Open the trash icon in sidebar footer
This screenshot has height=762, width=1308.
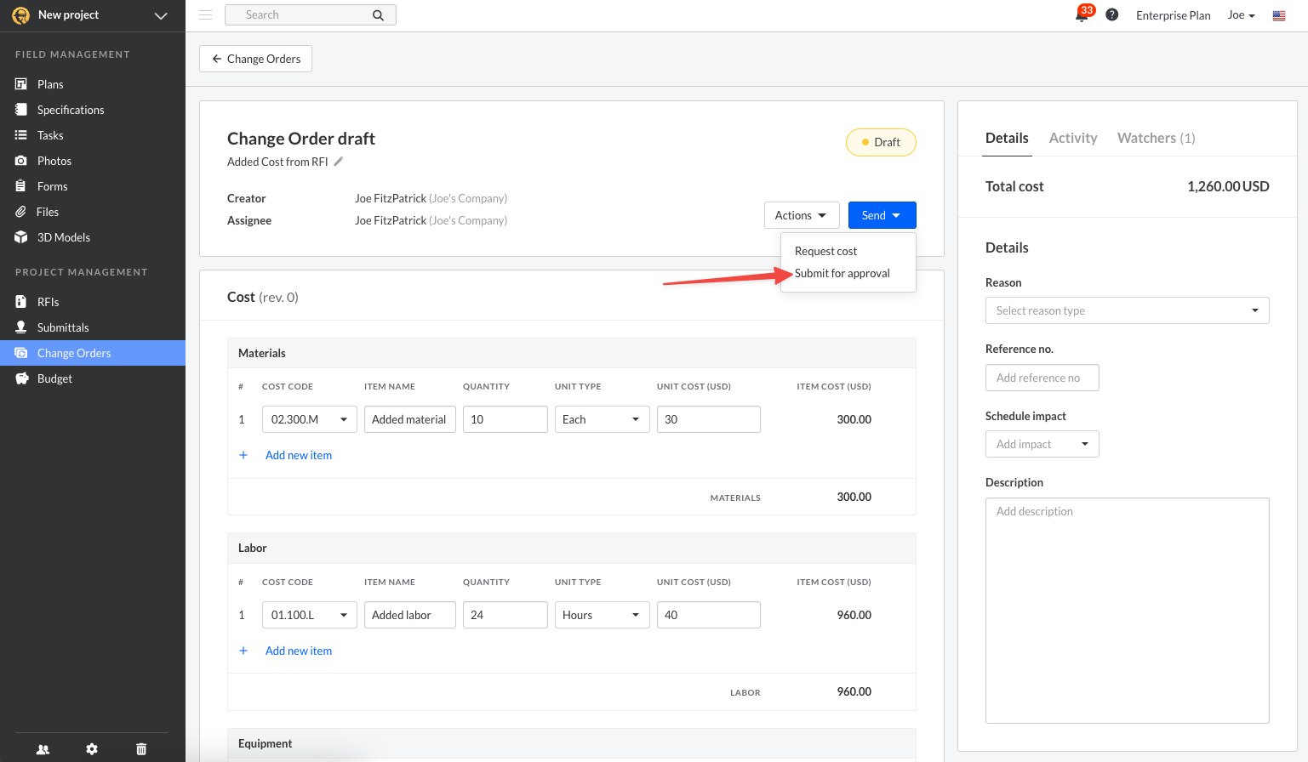[141, 749]
